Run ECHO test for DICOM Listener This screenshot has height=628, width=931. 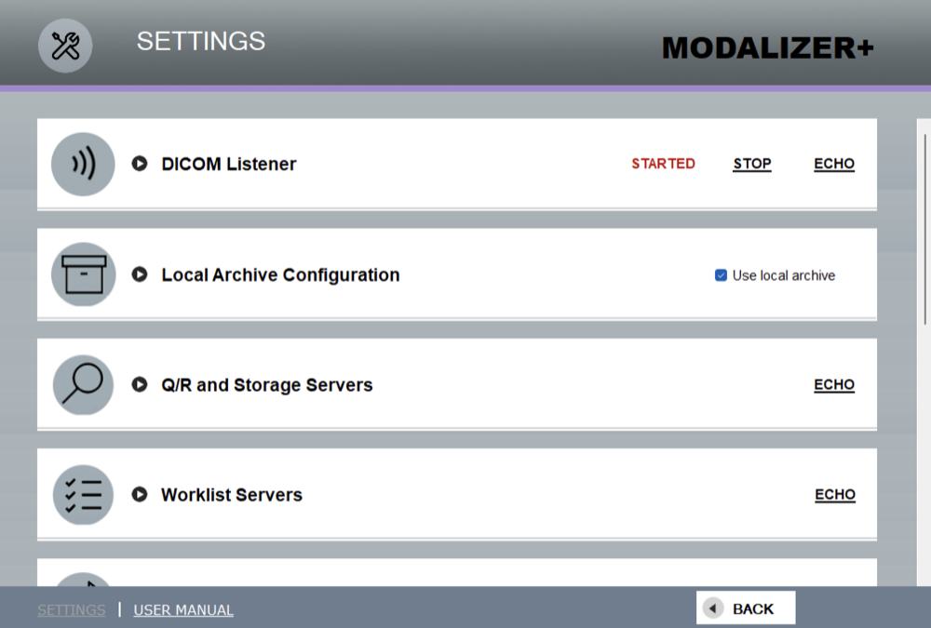click(x=834, y=164)
